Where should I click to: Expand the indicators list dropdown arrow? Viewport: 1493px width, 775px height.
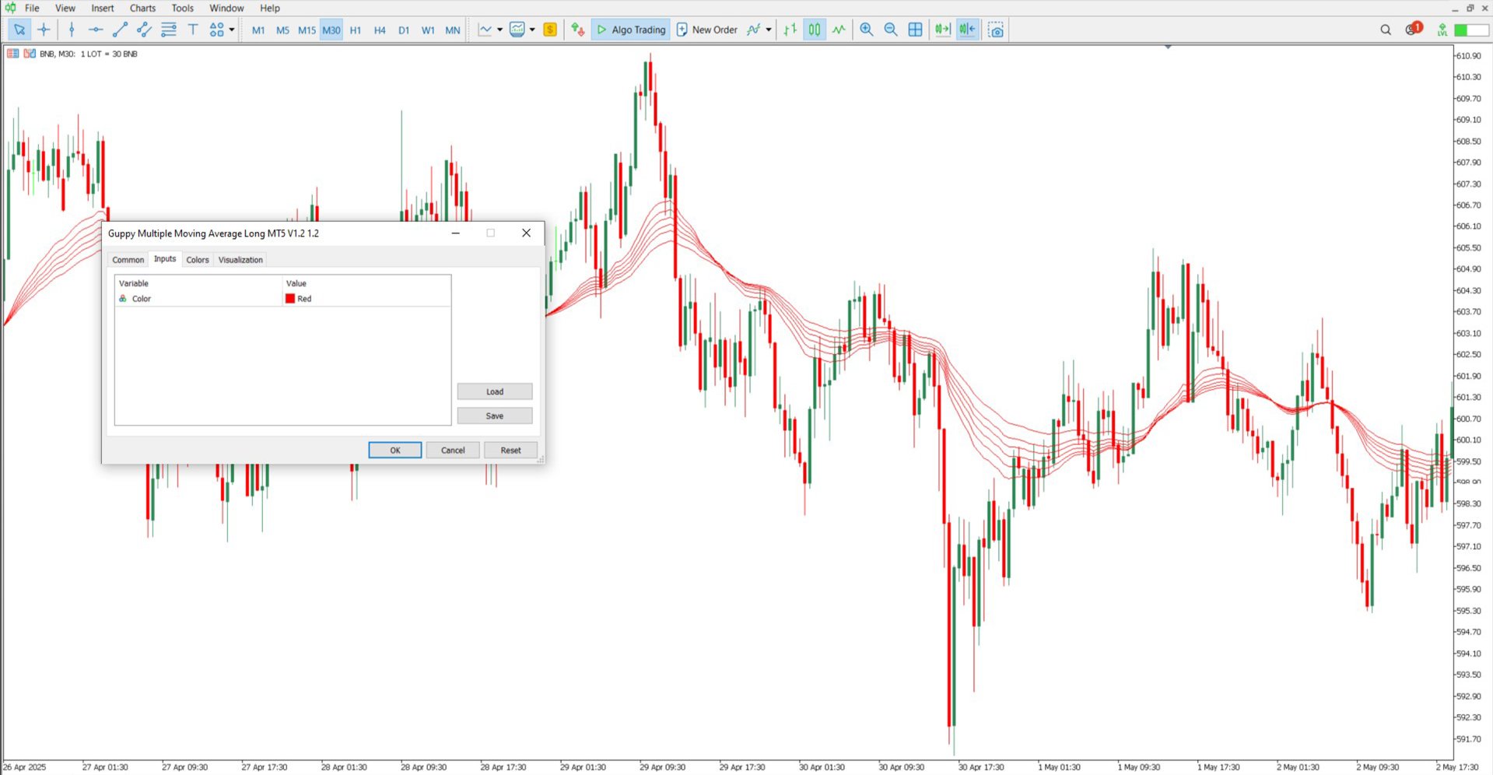tap(769, 30)
